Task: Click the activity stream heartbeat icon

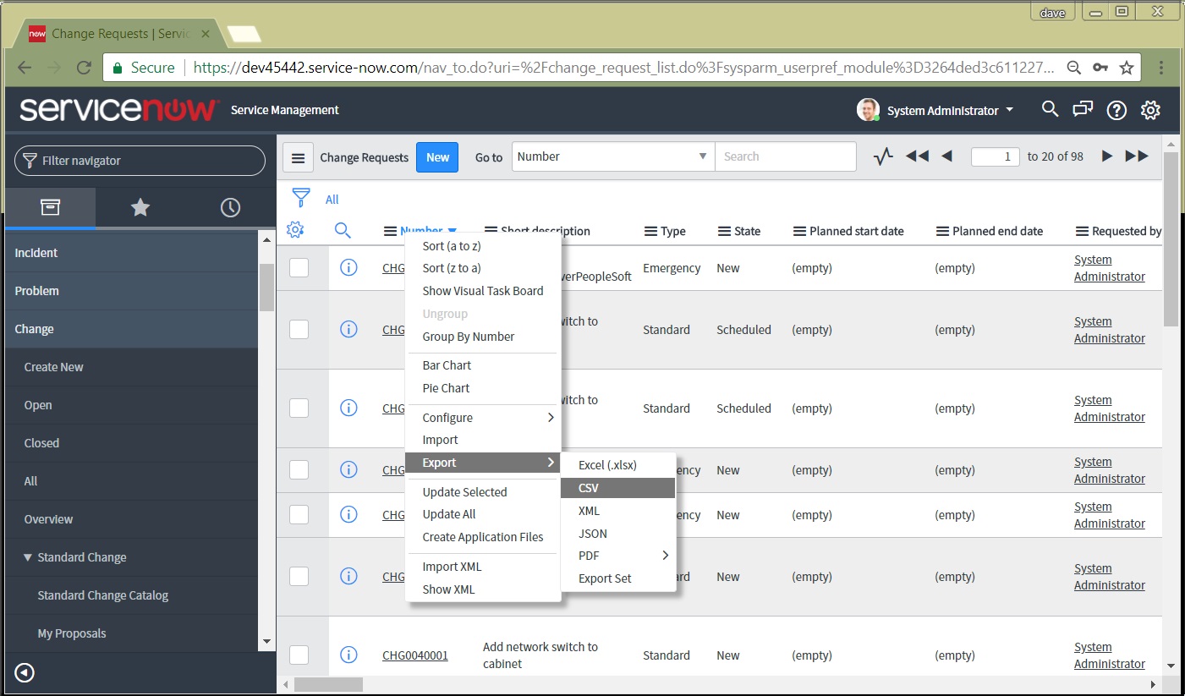Action: (x=882, y=156)
